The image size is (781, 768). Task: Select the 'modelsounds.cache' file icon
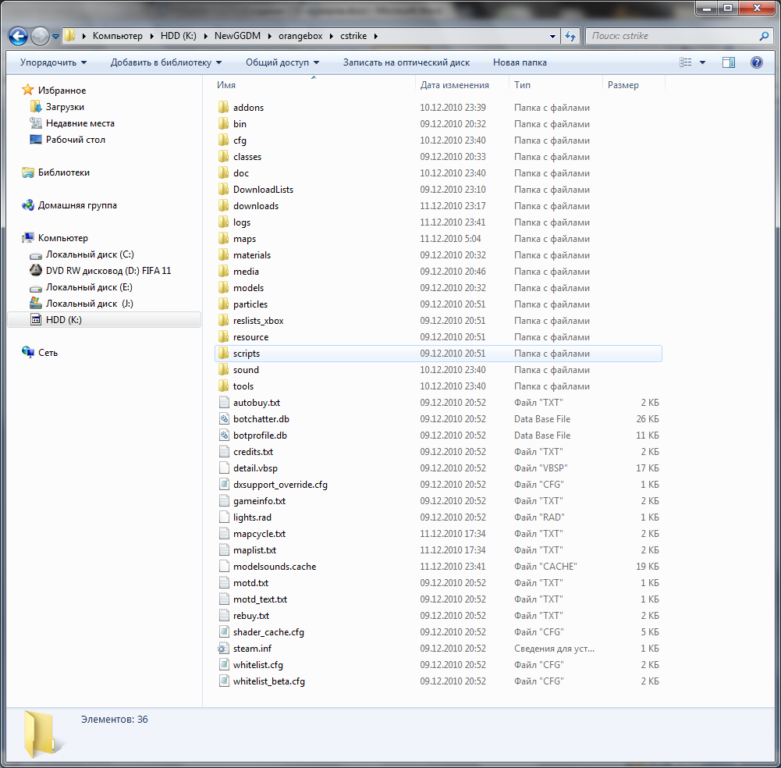(x=224, y=566)
